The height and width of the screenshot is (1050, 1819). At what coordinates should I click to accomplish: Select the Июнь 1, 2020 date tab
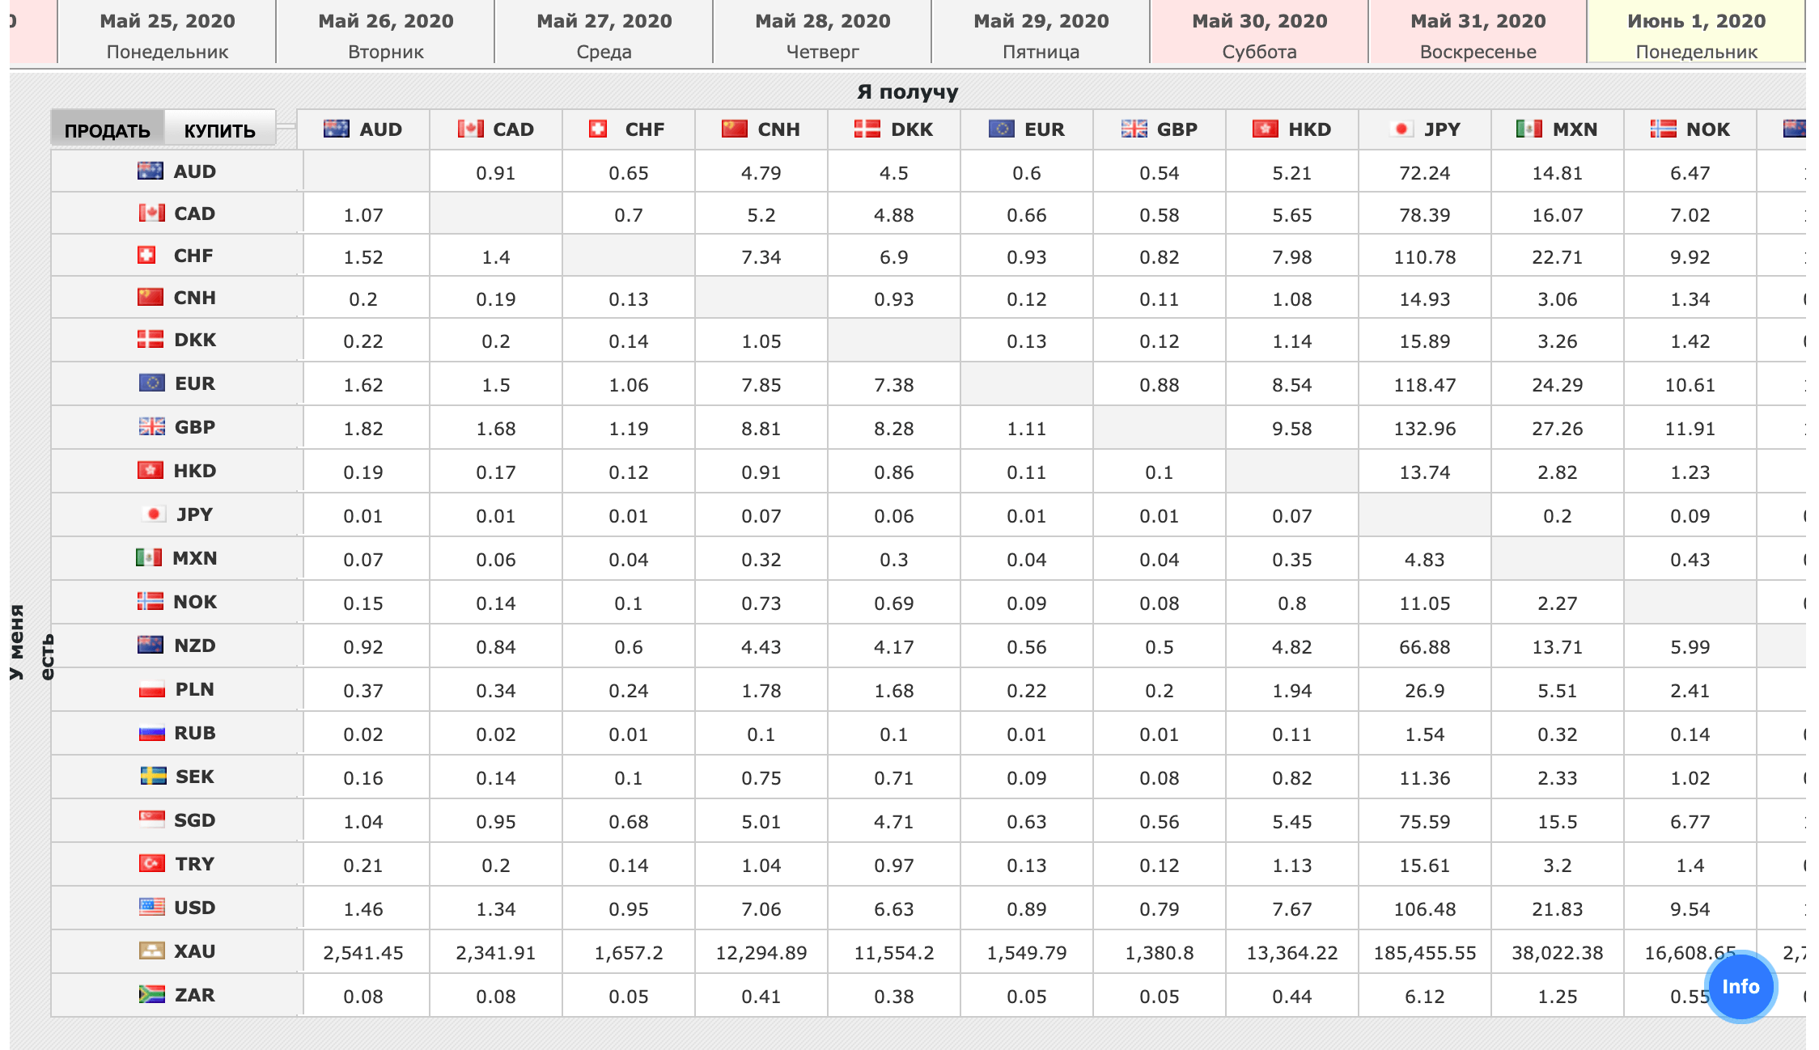coord(1696,34)
